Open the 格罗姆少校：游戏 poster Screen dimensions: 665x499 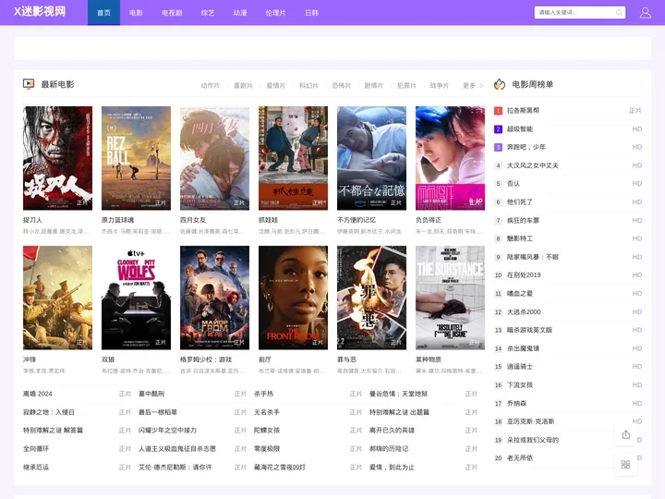[214, 298]
